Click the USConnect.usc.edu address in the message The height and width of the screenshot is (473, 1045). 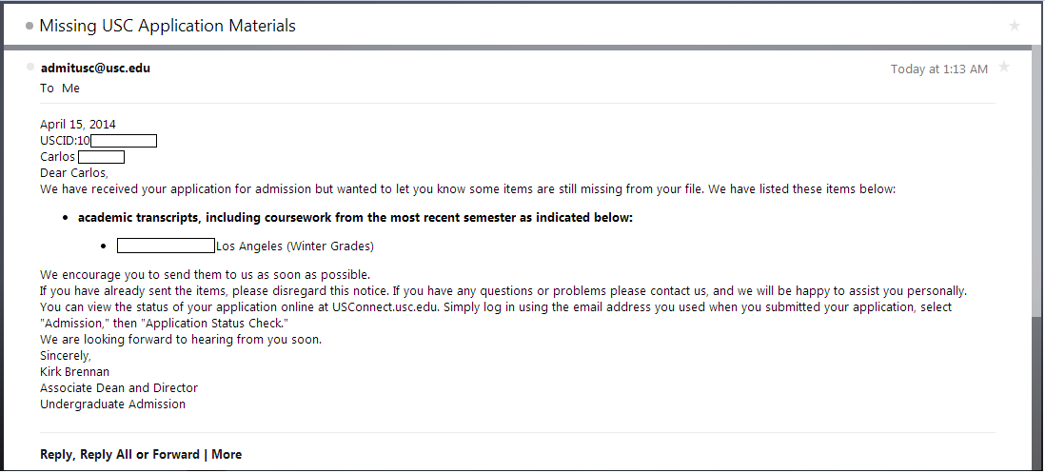pyautogui.click(x=384, y=307)
